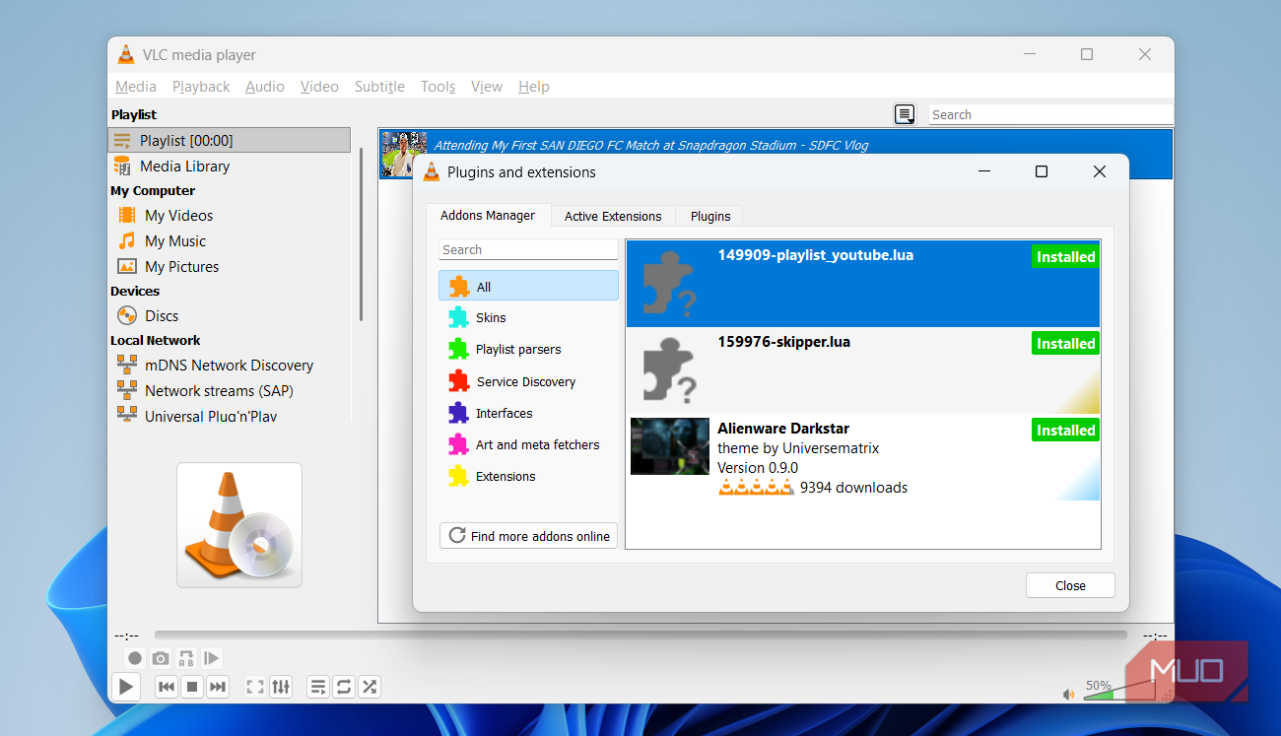Filter addons by Extensions category
The image size is (1281, 736).
[528, 476]
